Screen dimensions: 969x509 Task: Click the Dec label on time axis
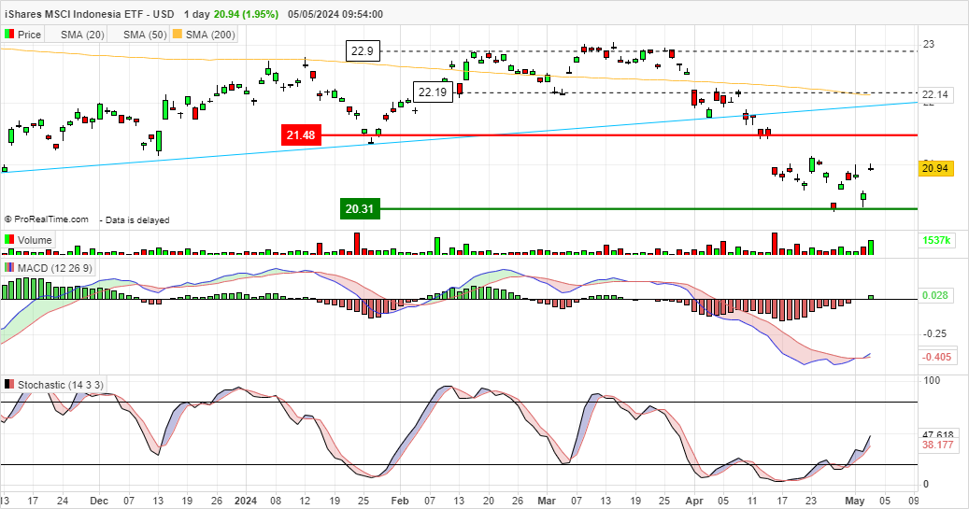pos(99,501)
